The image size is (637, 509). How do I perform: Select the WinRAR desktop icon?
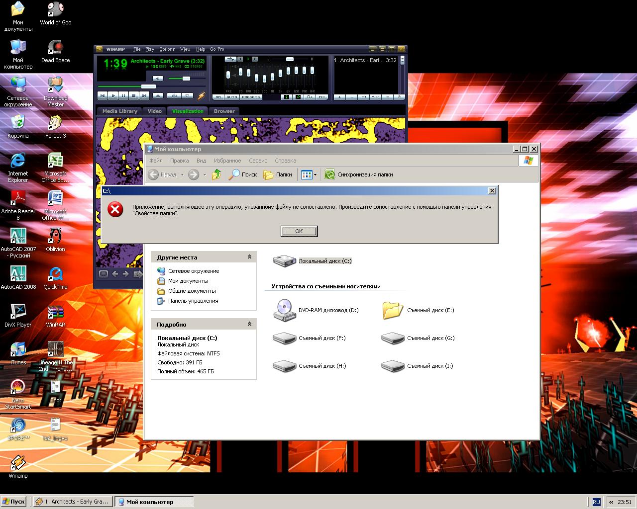point(55,316)
